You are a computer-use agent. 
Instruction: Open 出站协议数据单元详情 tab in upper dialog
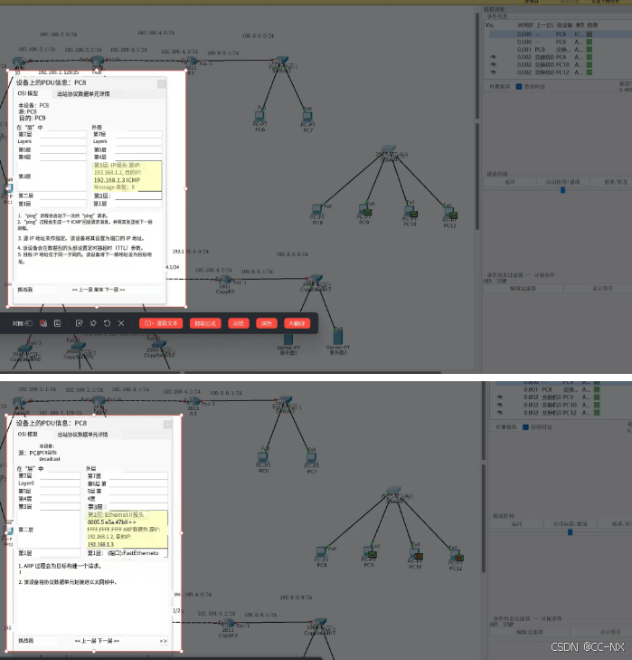(83, 94)
